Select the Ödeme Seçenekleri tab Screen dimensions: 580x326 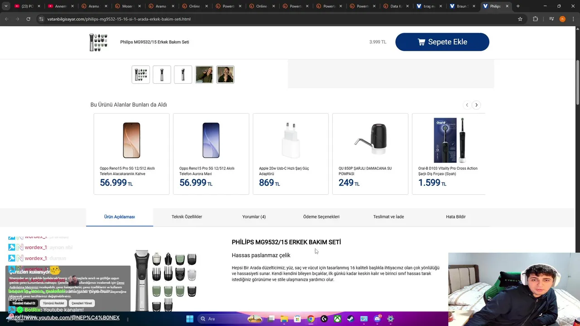click(x=321, y=217)
